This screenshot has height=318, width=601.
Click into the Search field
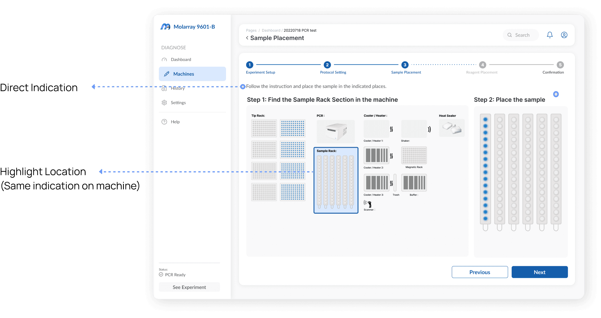point(522,35)
